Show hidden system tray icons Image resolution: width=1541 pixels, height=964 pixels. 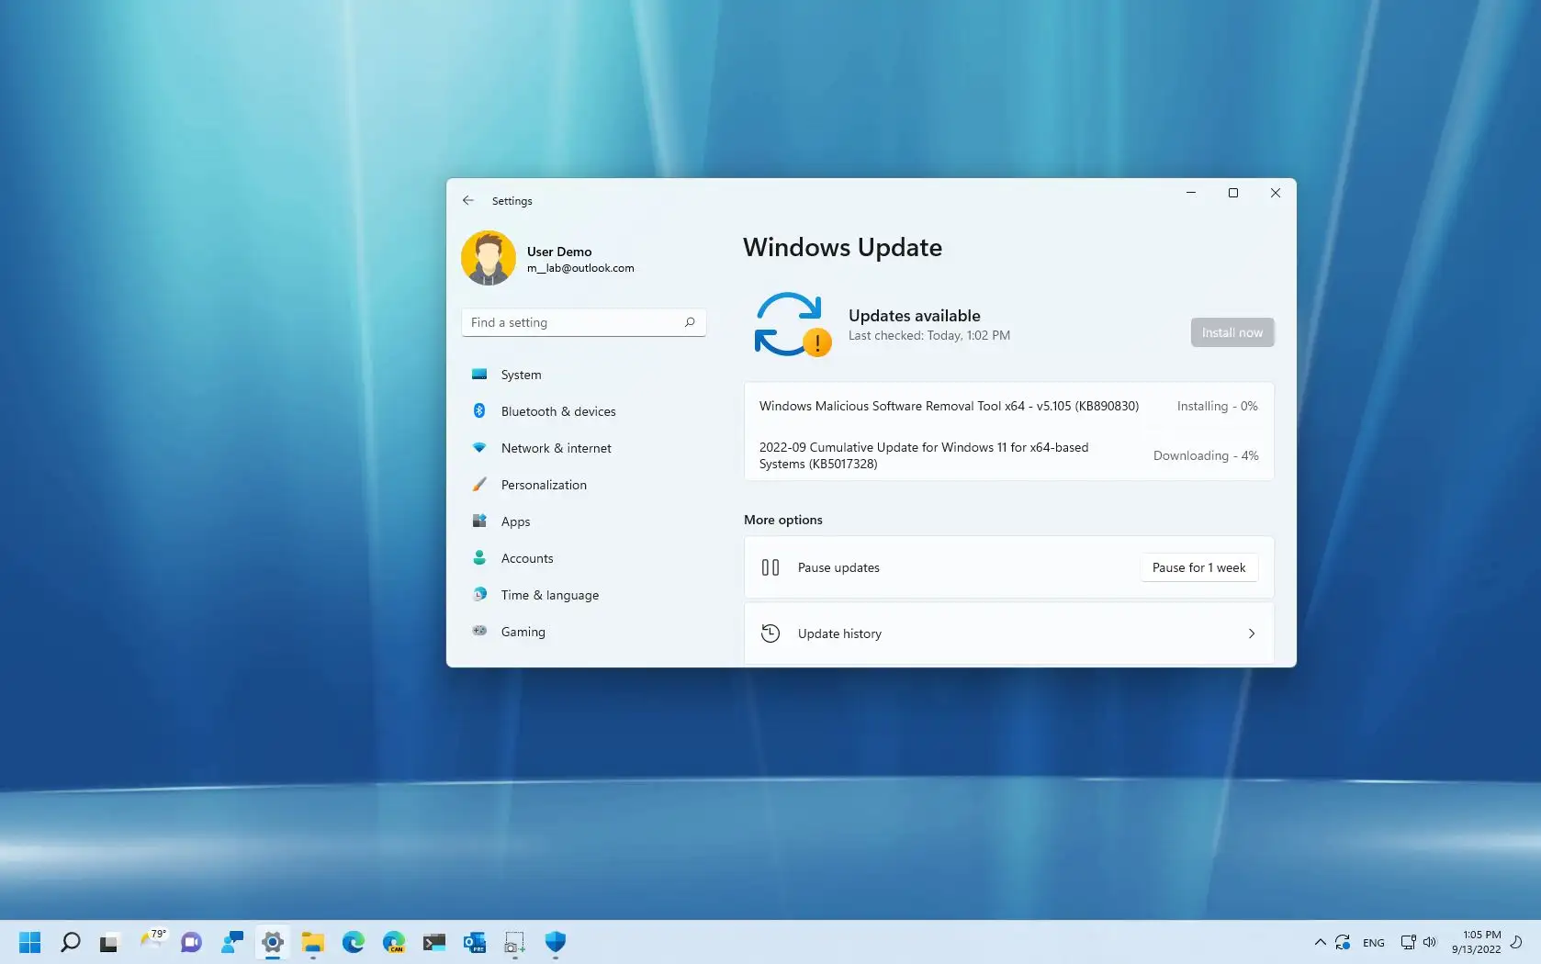click(x=1320, y=942)
